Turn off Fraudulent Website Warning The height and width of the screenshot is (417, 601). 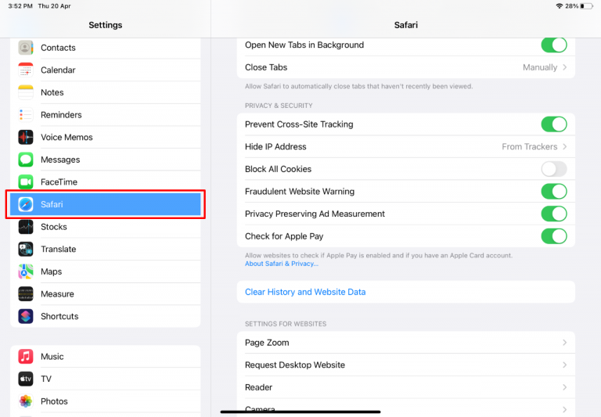point(553,192)
